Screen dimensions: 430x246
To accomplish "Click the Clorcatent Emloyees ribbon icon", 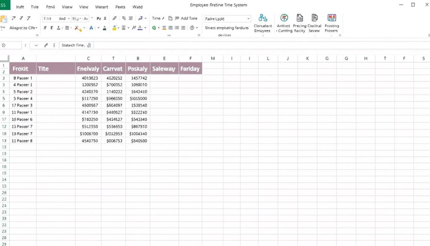I will tap(263, 18).
